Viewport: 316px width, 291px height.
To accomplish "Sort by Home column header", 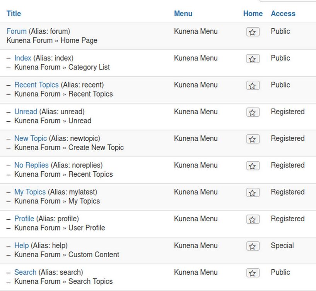I will [253, 14].
